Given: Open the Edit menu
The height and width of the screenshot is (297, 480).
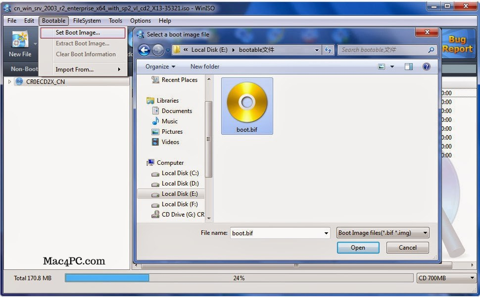Looking at the screenshot, I should coord(29,20).
